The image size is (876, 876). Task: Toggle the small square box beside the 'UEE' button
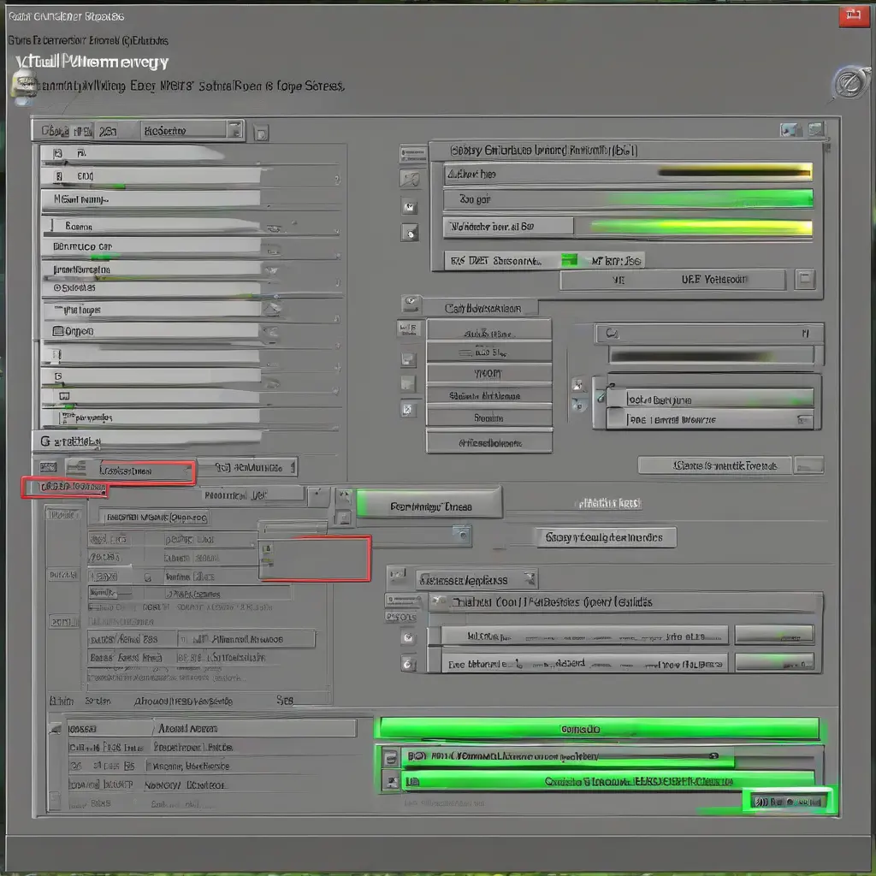pyautogui.click(x=804, y=278)
